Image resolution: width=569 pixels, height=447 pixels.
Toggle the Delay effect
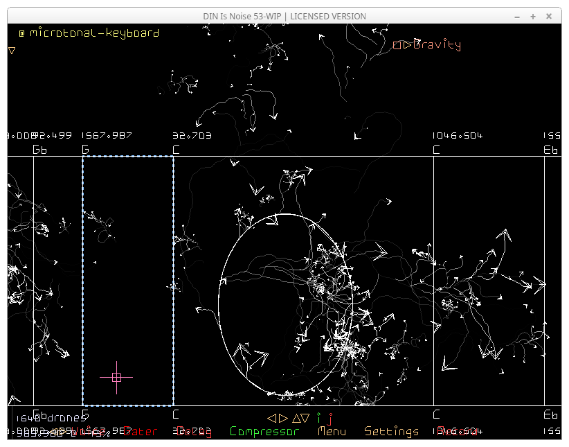(x=194, y=431)
